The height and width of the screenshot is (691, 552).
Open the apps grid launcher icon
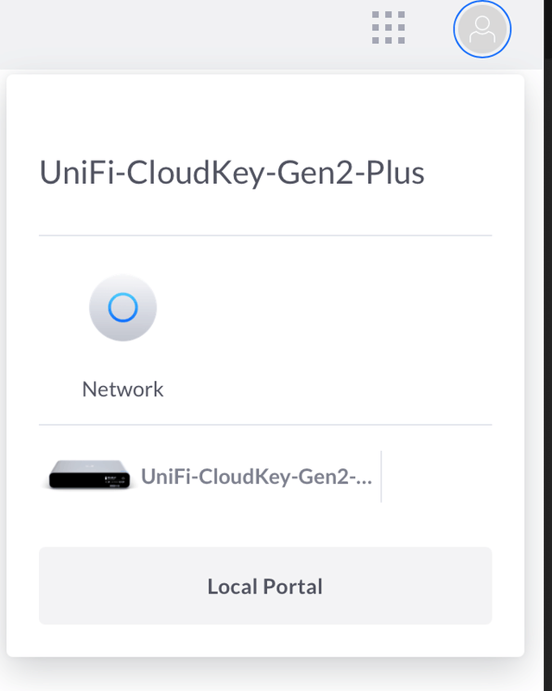[x=388, y=29]
